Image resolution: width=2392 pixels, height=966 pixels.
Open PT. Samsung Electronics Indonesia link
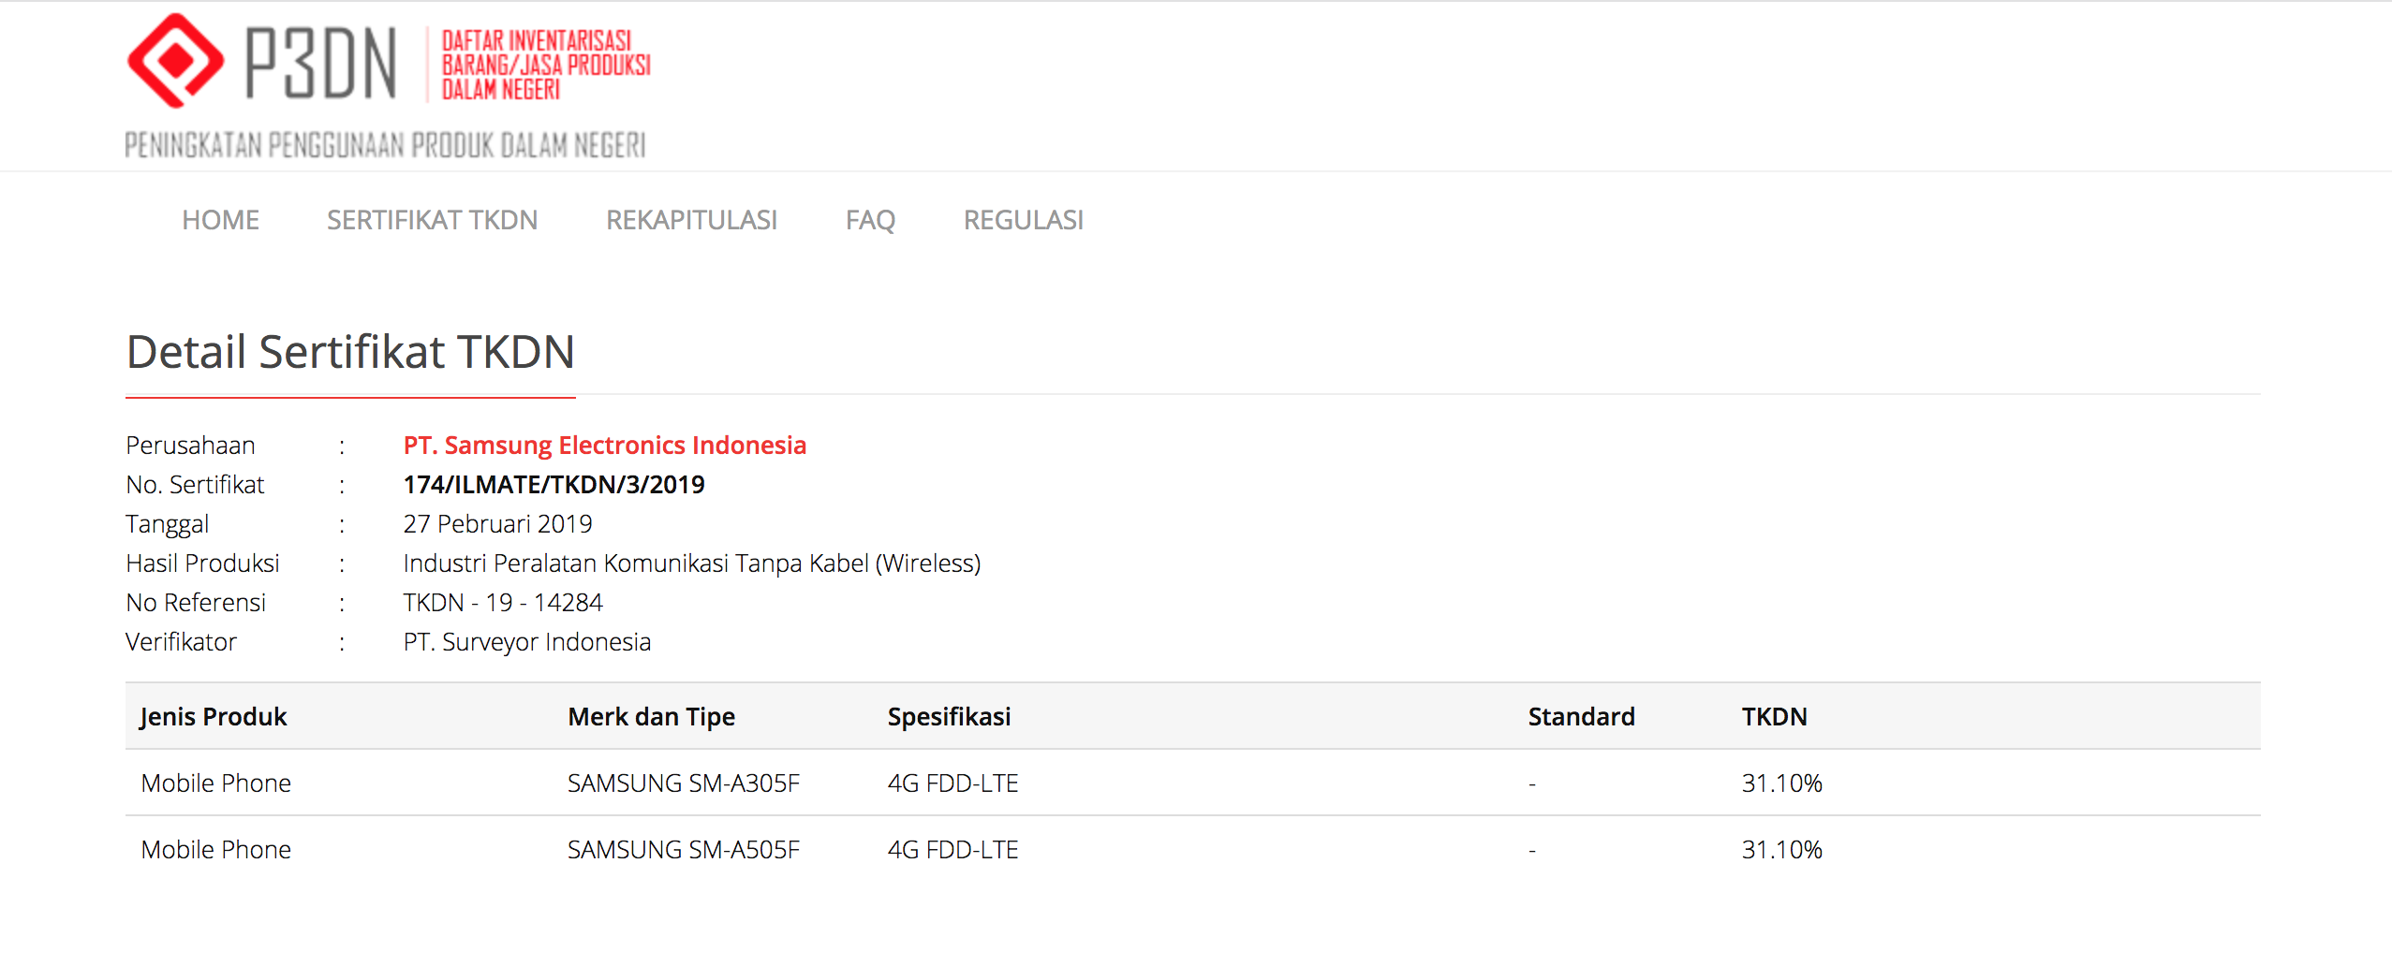point(604,446)
